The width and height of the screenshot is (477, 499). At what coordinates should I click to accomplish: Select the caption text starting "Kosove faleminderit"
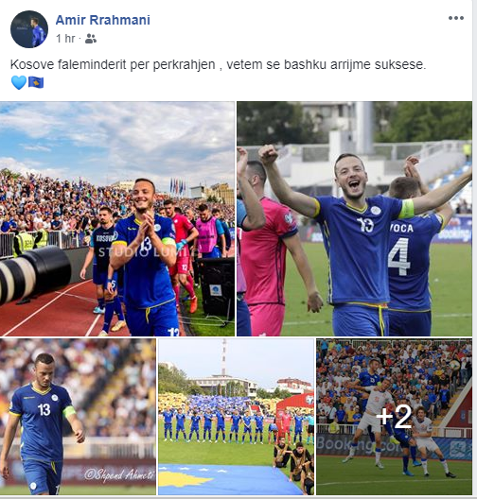(218, 64)
